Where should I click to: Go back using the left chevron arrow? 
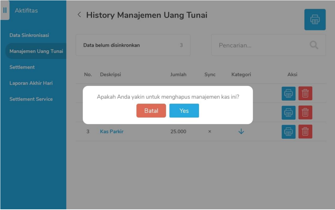pos(79,15)
